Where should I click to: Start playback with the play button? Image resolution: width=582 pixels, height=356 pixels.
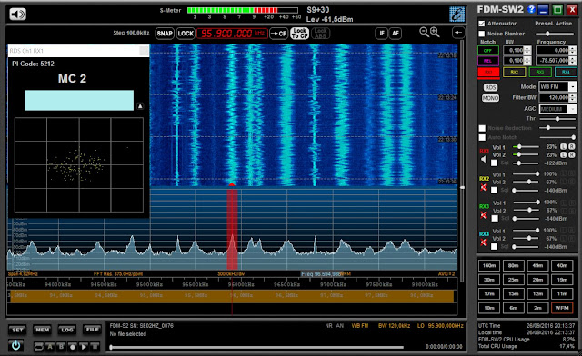click(x=84, y=347)
